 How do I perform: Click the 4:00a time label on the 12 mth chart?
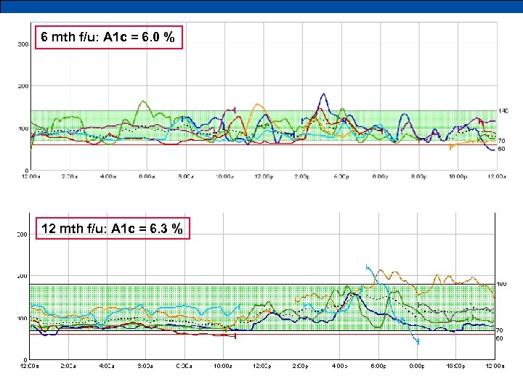click(x=107, y=366)
